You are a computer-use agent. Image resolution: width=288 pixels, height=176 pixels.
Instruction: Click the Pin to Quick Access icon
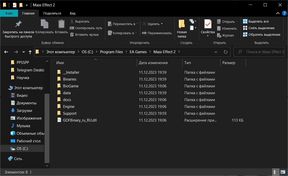tap(18, 24)
